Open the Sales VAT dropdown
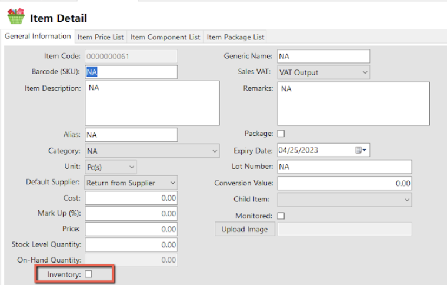 coord(323,72)
